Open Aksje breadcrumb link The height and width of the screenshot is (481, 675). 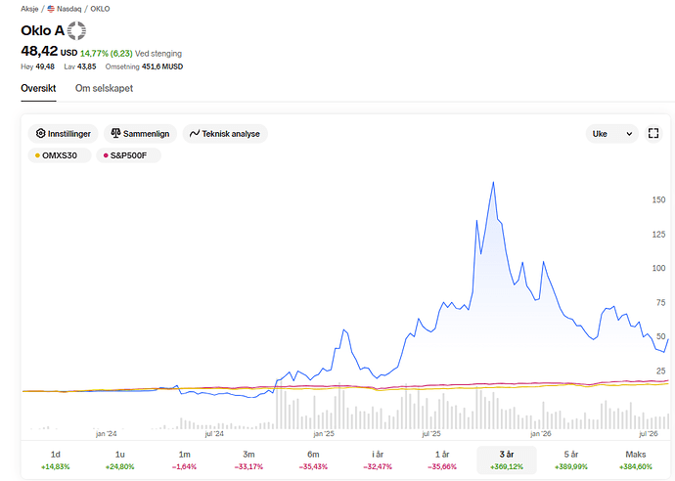29,9
